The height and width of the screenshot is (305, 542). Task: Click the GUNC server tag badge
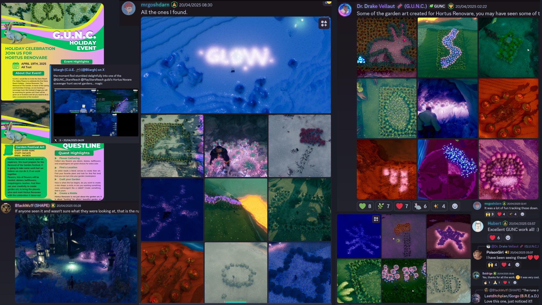pyautogui.click(x=437, y=6)
